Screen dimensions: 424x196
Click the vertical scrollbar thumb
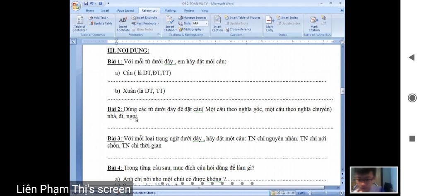[342, 91]
